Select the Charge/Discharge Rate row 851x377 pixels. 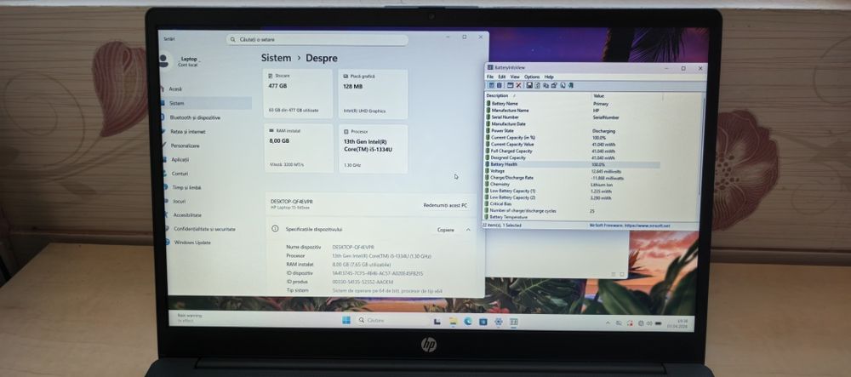pyautogui.click(x=573, y=177)
